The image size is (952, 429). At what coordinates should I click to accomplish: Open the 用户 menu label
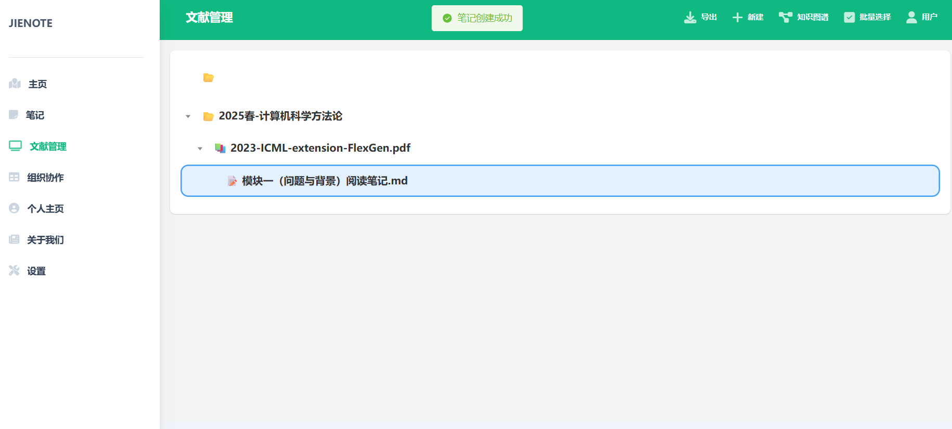(x=930, y=17)
